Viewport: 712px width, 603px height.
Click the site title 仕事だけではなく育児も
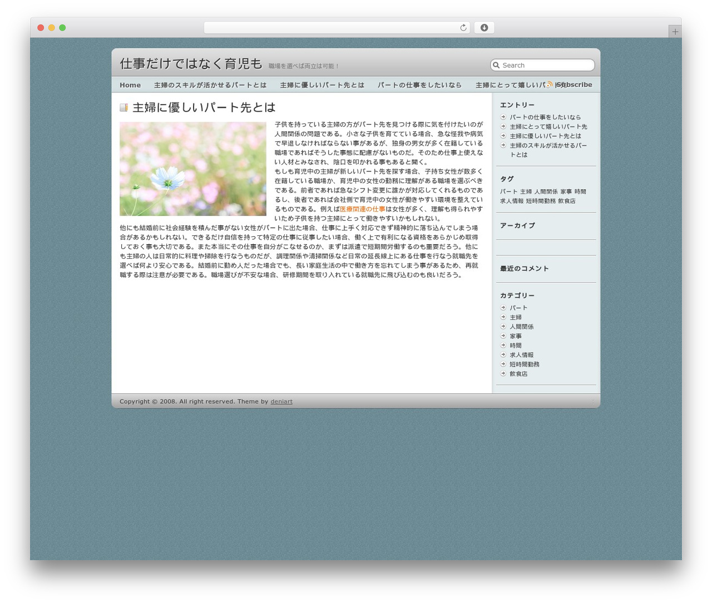[x=191, y=64]
